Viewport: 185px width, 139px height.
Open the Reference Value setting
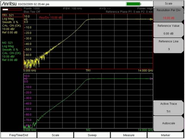pos(169,30)
